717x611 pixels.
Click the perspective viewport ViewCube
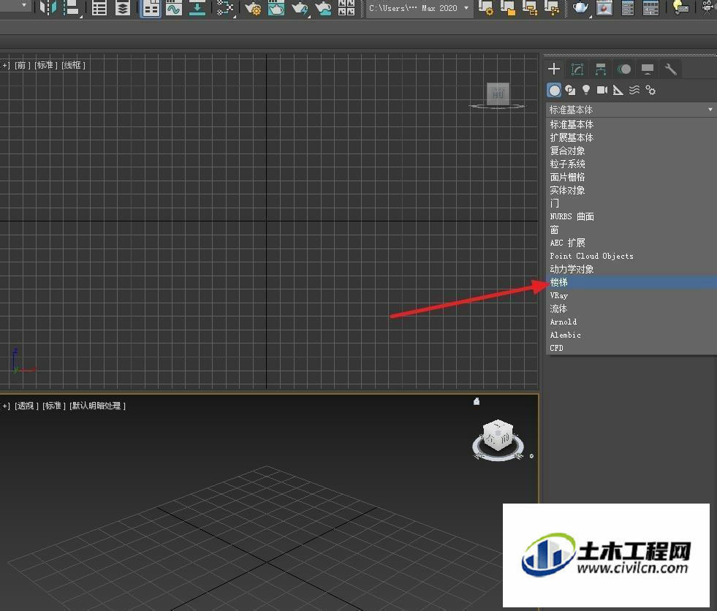[x=498, y=436]
